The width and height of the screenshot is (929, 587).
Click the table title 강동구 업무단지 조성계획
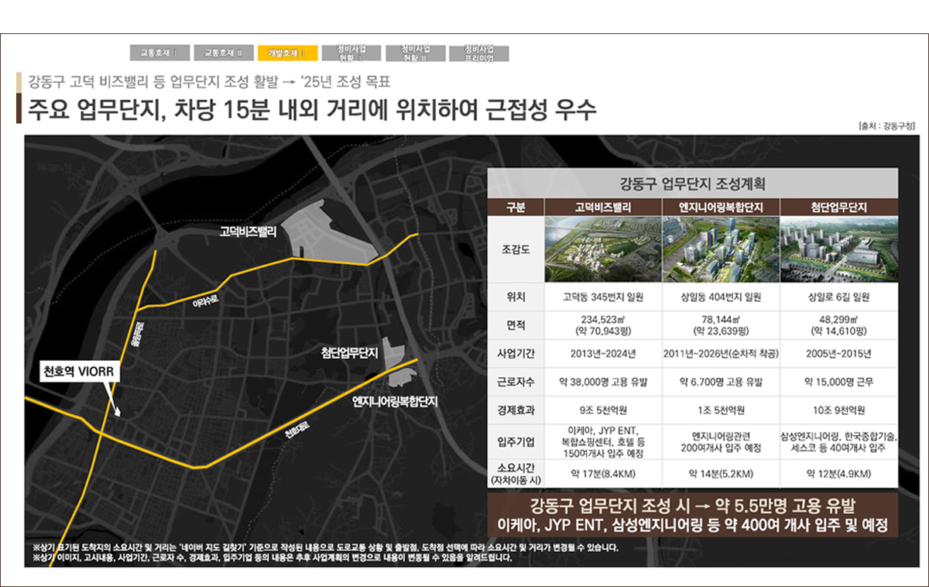693,184
